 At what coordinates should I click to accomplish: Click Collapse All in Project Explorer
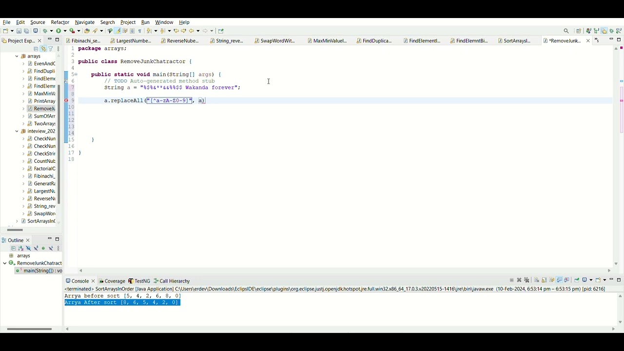pos(36,49)
